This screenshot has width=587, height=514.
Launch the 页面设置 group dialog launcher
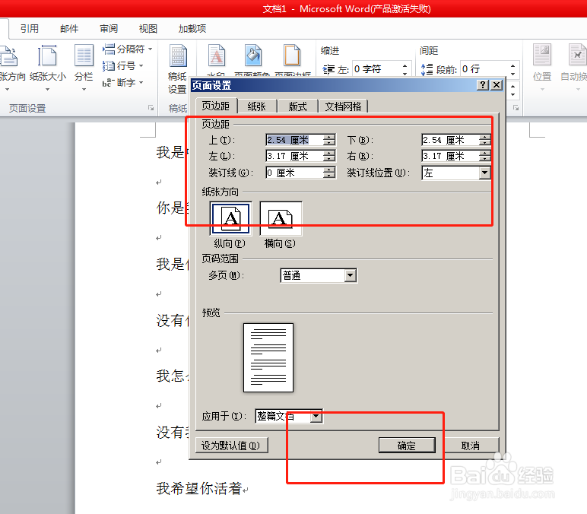[151, 108]
